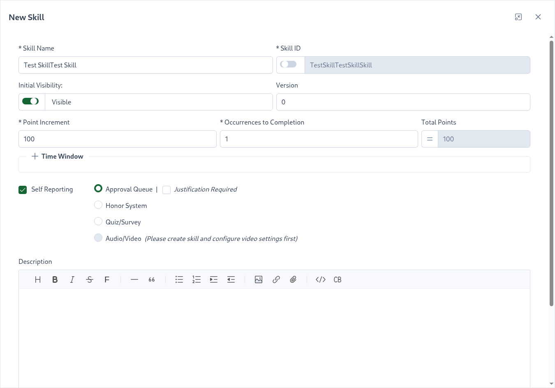Insert a code block with CB
This screenshot has width=555, height=388.
tap(338, 279)
